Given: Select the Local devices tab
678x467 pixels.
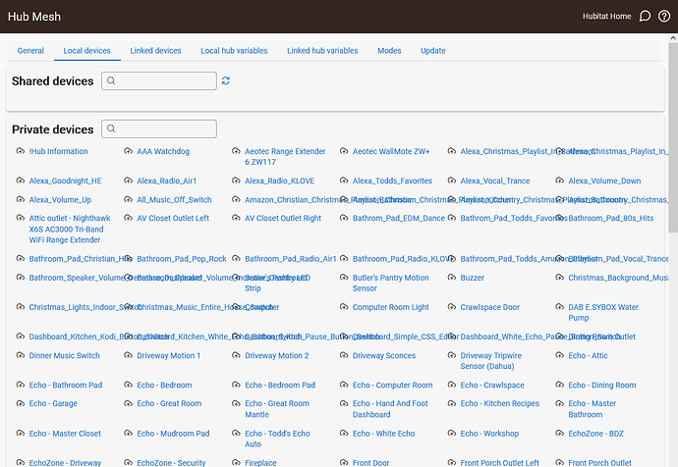Looking at the screenshot, I should click(86, 50).
